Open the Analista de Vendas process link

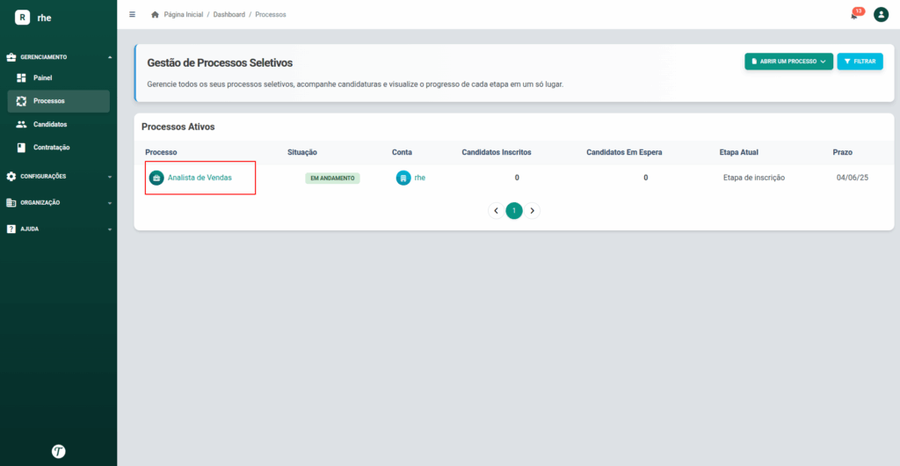pyautogui.click(x=200, y=178)
